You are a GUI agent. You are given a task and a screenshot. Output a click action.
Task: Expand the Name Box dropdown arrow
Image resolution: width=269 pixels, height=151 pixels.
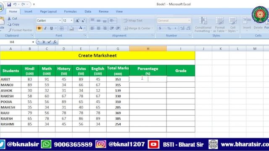click(x=33, y=42)
